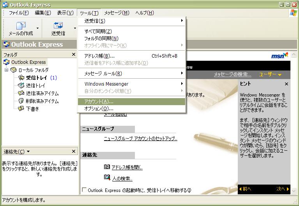Open the 表示(V) menu
This screenshot has width=299, height=206.
tap(65, 13)
